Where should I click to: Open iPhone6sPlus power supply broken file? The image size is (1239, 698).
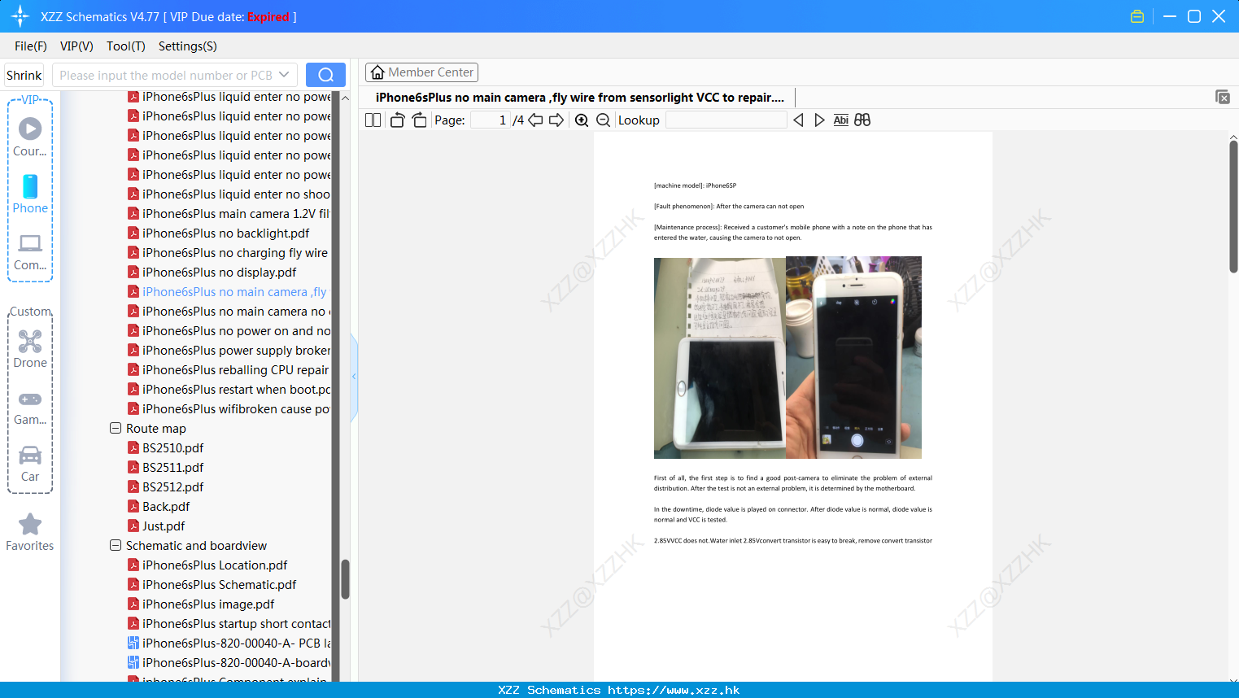coord(229,350)
